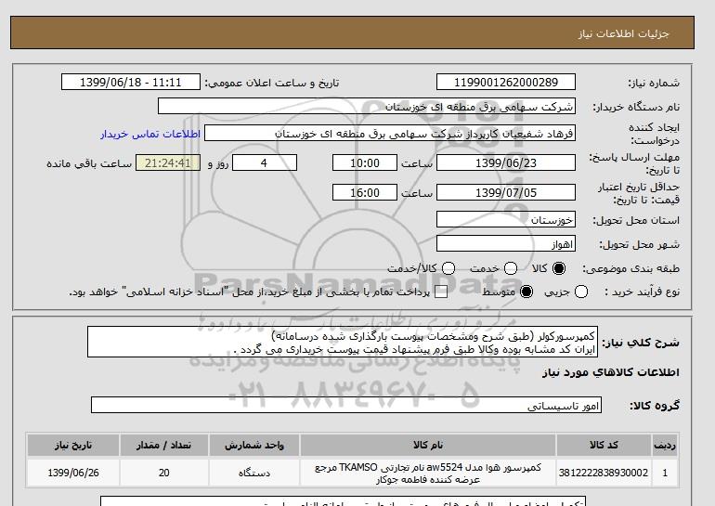Select the خدمت radio button
The width and height of the screenshot is (715, 506).
(x=511, y=268)
